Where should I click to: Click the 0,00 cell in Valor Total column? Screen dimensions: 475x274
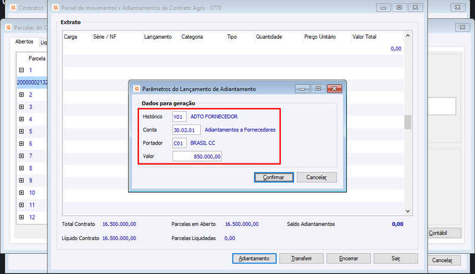coord(396,49)
